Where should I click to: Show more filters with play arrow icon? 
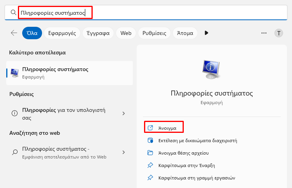click(206, 33)
